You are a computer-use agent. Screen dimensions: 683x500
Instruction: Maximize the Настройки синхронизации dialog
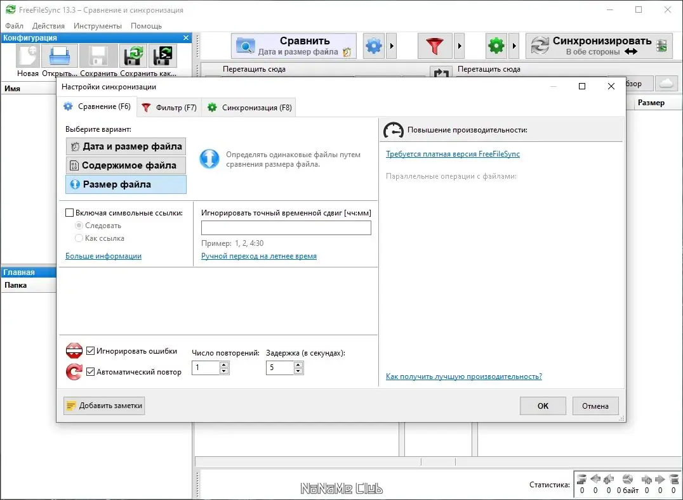(x=582, y=86)
